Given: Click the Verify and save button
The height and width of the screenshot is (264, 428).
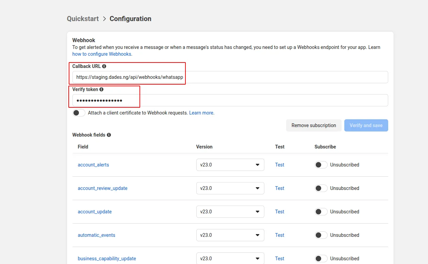Looking at the screenshot, I should 366,125.
